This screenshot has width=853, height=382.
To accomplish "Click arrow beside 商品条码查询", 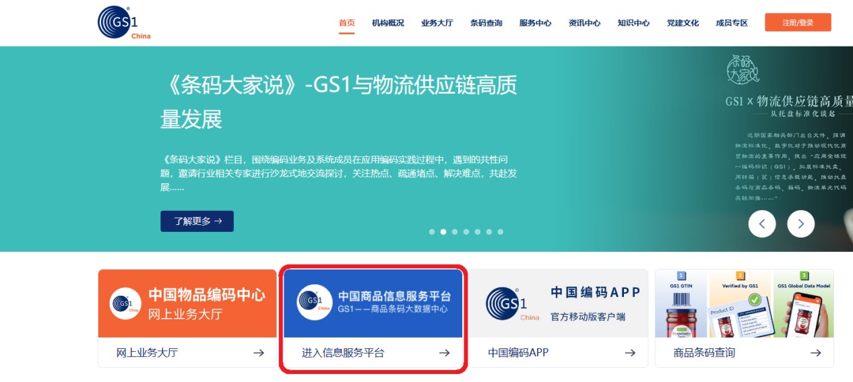I will (x=816, y=352).
